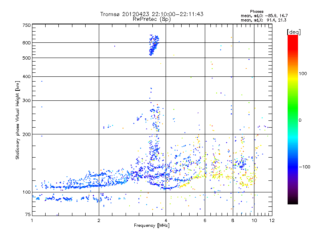Click the colorbar tick label '0'
The image size is (320, 240).
point(300,120)
